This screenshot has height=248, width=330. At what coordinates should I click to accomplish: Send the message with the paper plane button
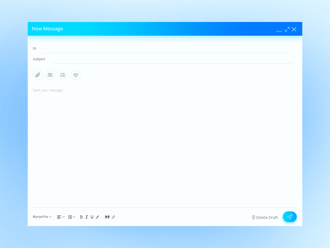(x=290, y=217)
